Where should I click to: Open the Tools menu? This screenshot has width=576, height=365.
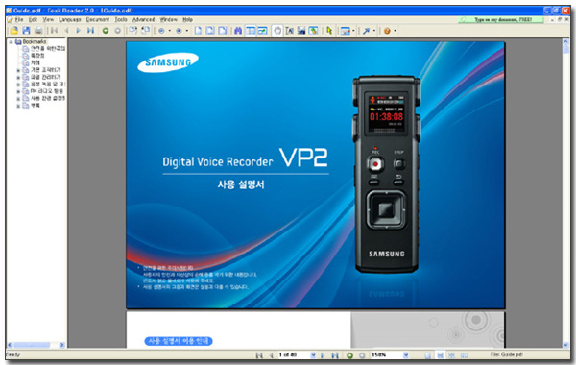click(121, 19)
